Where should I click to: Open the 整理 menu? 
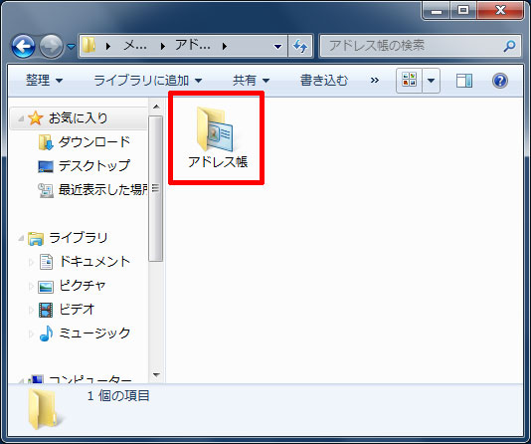(x=45, y=81)
